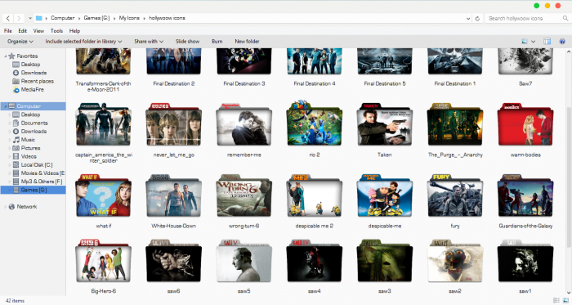Open captain_america_the_winter_soldier folder icon
This screenshot has height=305, width=572.
[103, 125]
